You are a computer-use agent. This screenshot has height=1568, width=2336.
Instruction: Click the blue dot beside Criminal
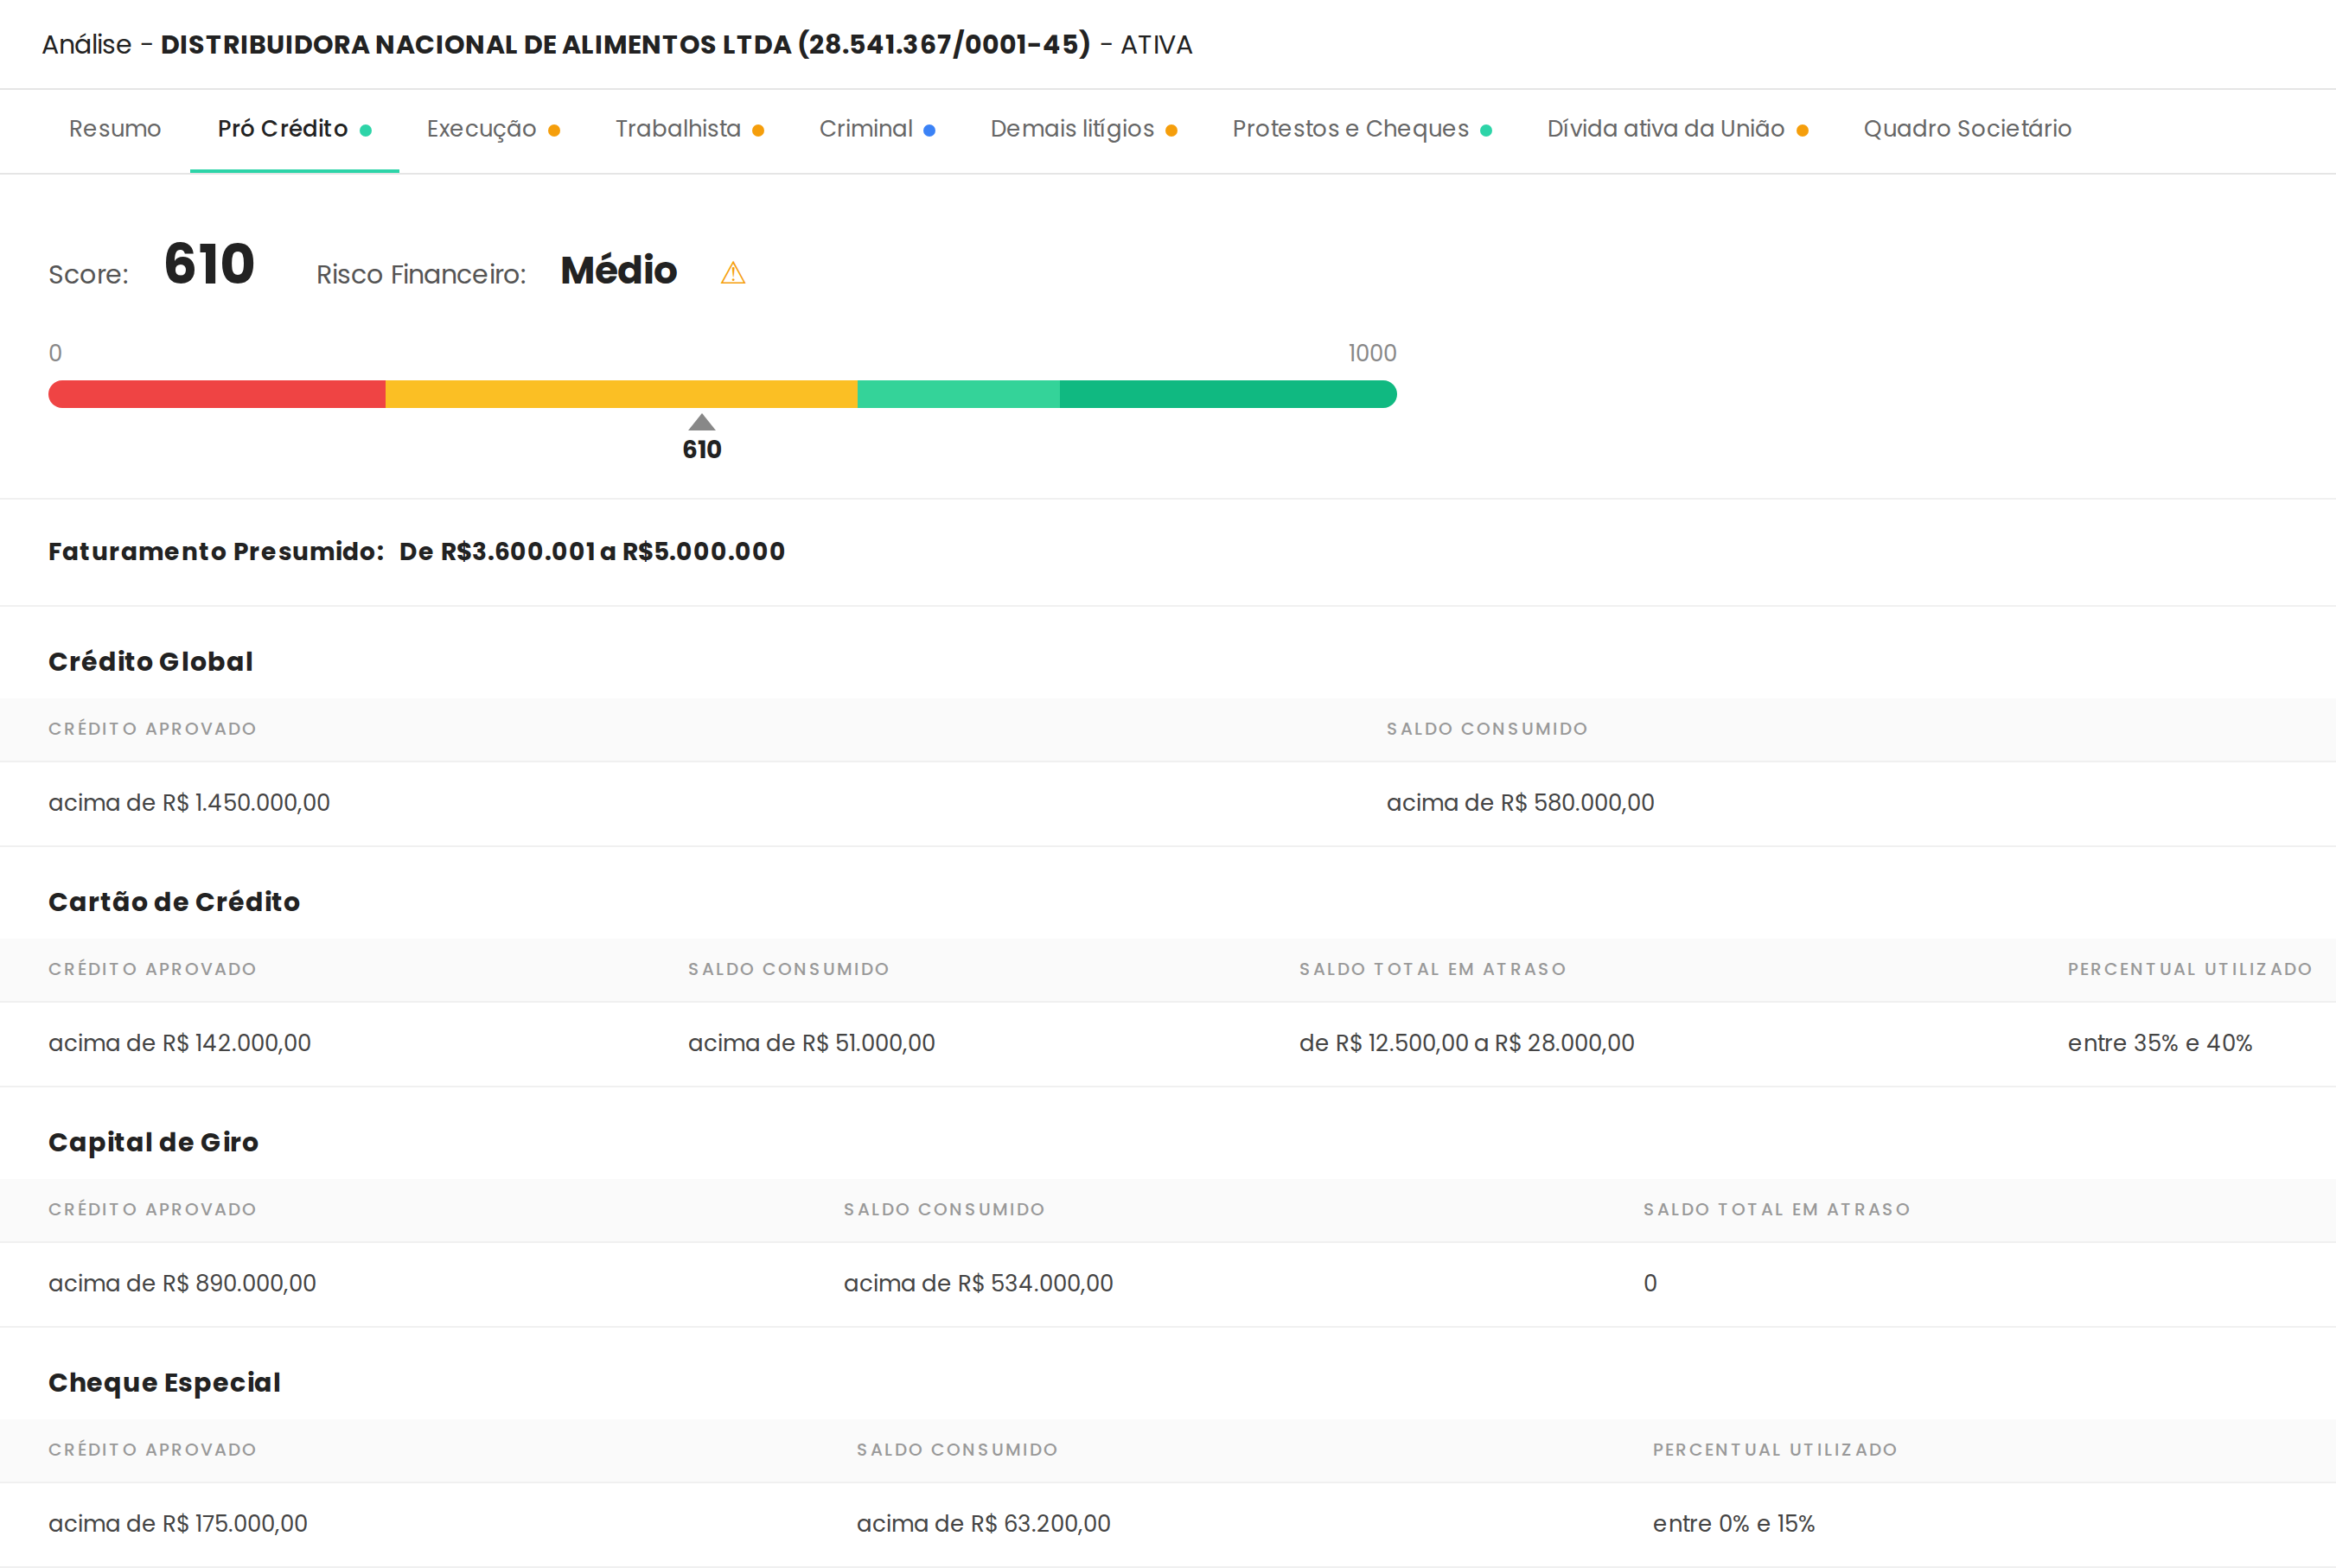(x=929, y=131)
